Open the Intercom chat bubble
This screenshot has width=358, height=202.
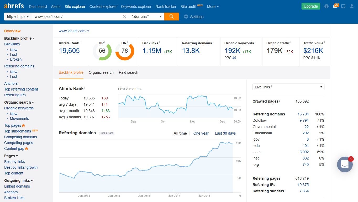point(345,164)
